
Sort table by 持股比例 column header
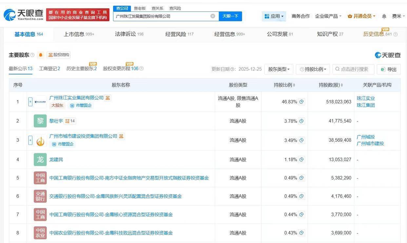click(x=284, y=85)
